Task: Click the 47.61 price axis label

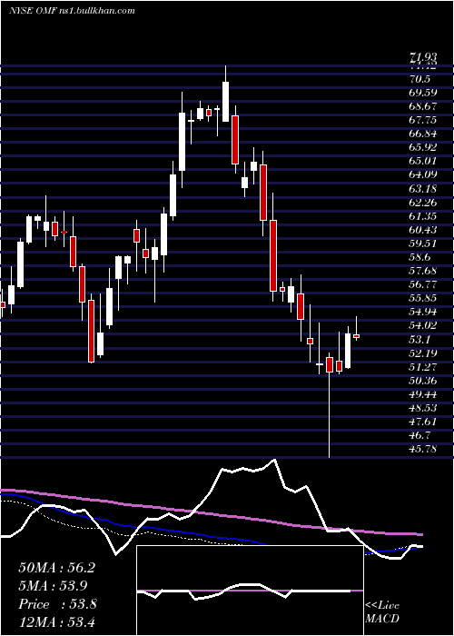Action: tap(423, 422)
